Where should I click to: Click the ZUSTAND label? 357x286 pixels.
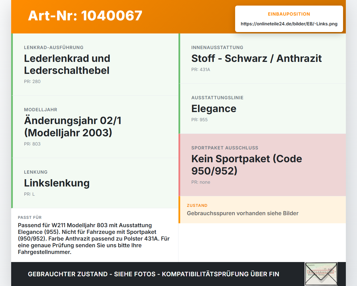pyautogui.click(x=197, y=205)
